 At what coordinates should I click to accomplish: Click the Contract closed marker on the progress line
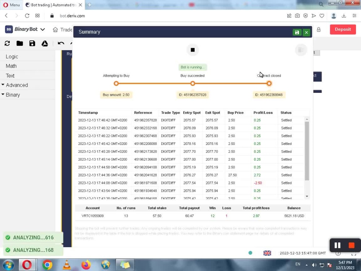[269, 83]
